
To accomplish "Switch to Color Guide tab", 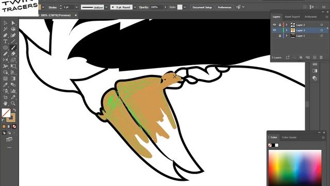I will tap(289, 137).
